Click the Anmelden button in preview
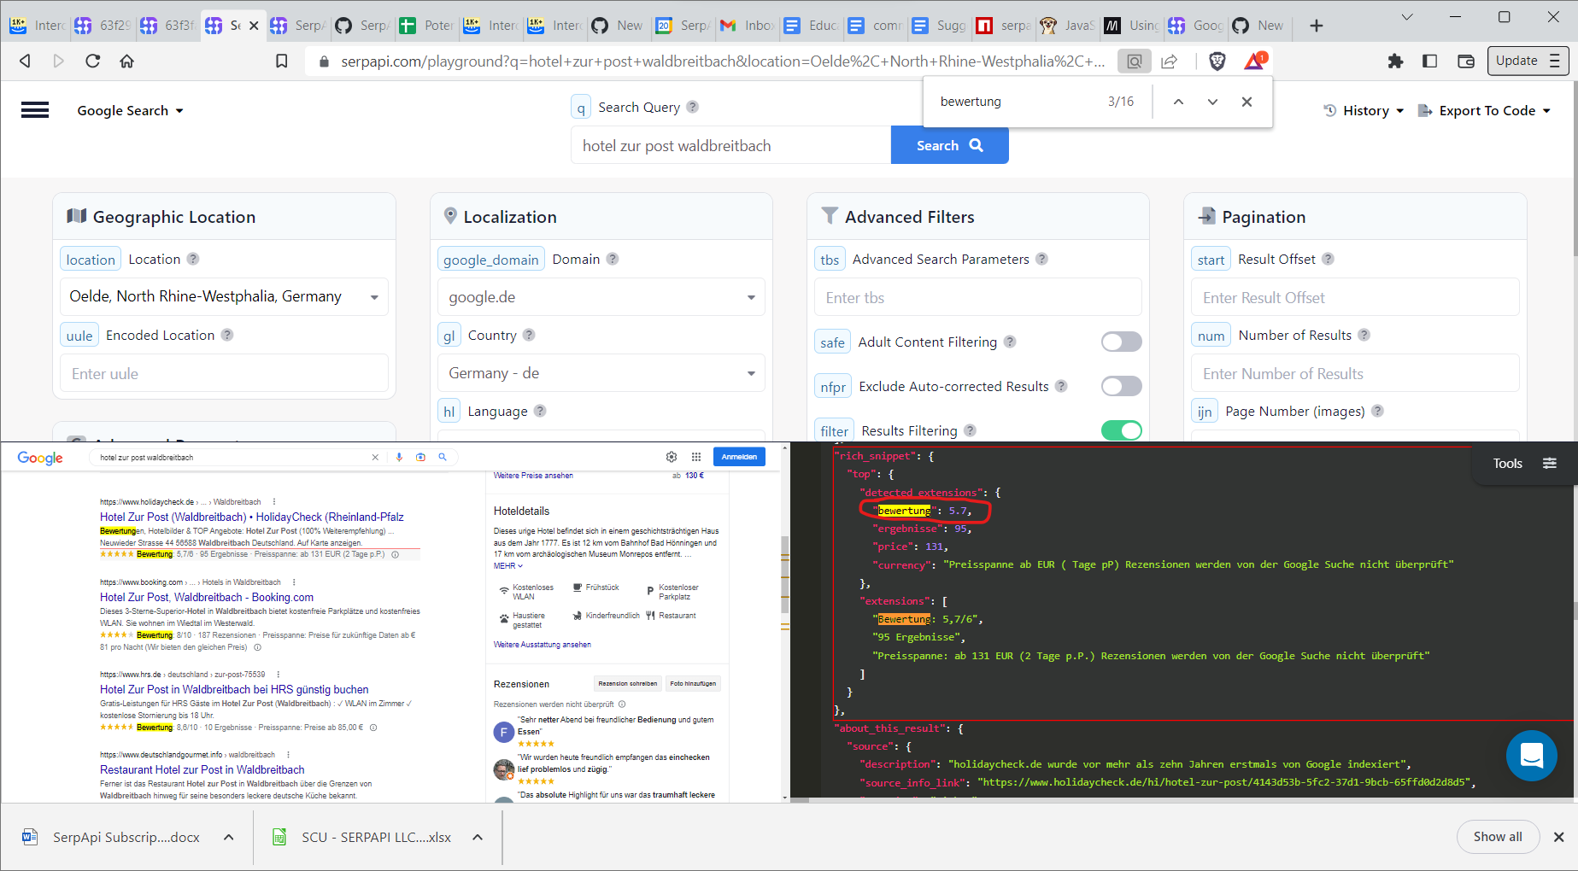Screen dimensions: 1578x871 [739, 457]
